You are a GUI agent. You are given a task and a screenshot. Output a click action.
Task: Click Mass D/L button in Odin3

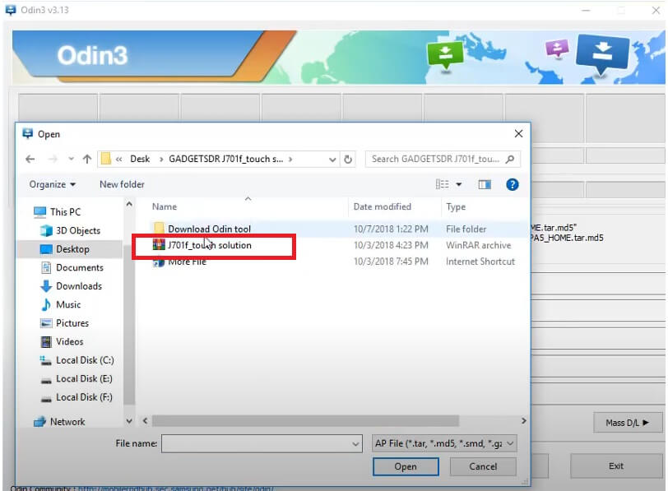(628, 423)
